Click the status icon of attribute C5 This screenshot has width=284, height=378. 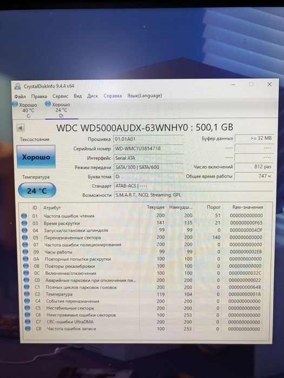click(27, 308)
